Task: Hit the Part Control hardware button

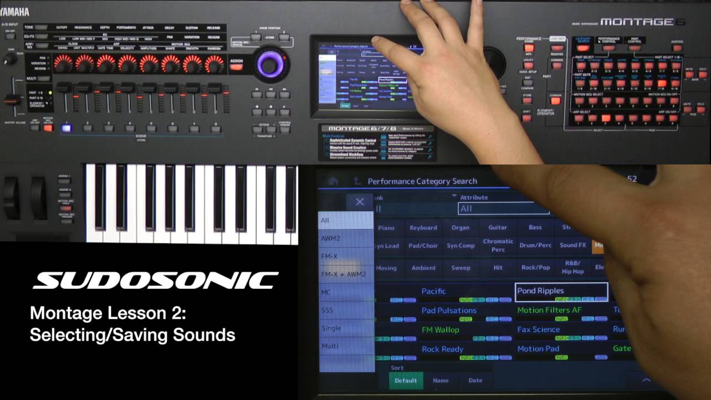Action: (x=634, y=48)
